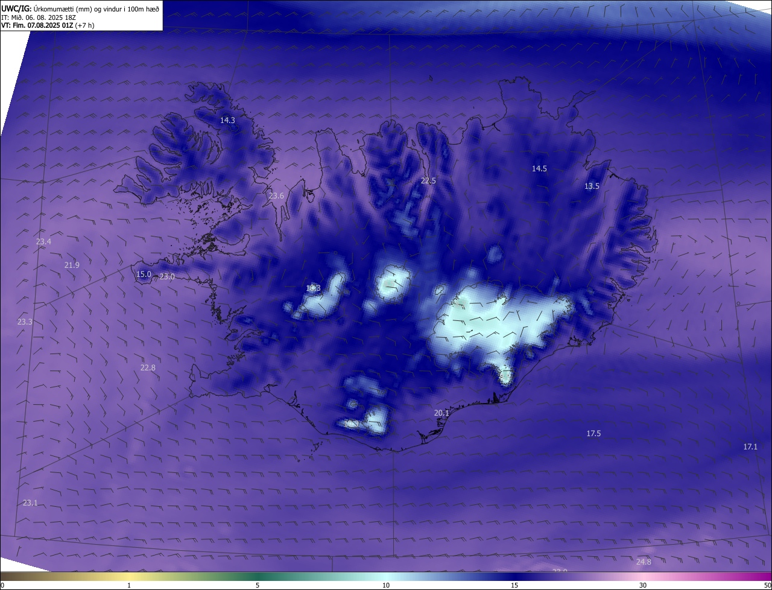Click the "10" label on the colour scale
Screen dimensions: 772x590
(x=386, y=585)
